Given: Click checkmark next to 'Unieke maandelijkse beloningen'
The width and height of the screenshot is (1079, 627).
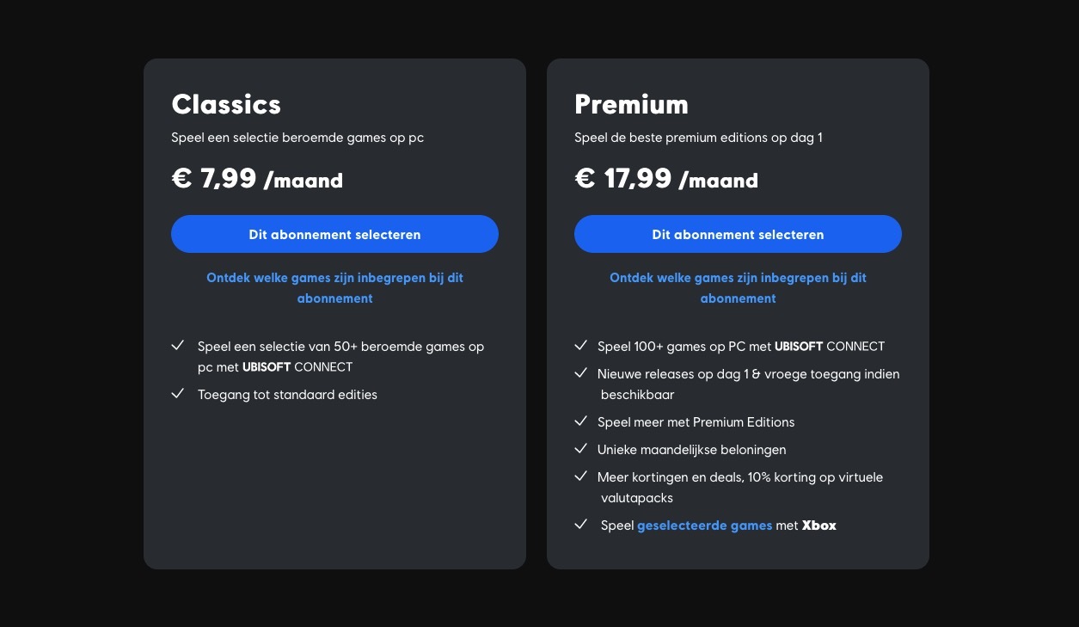Looking at the screenshot, I should click(581, 449).
